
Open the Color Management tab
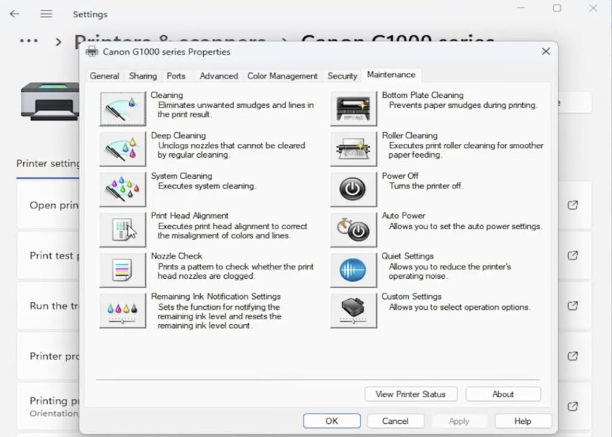pos(282,76)
